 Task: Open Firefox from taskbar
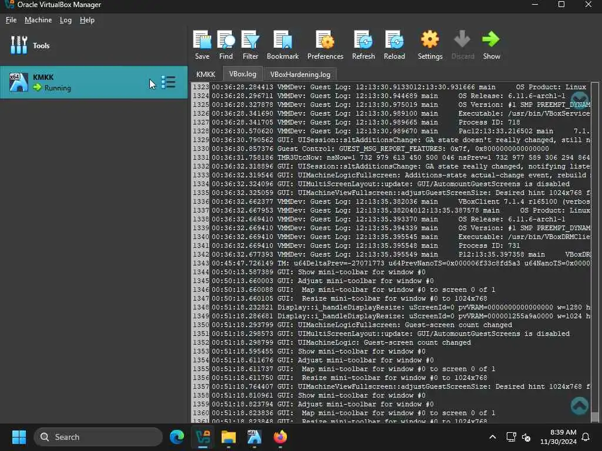[x=280, y=437]
